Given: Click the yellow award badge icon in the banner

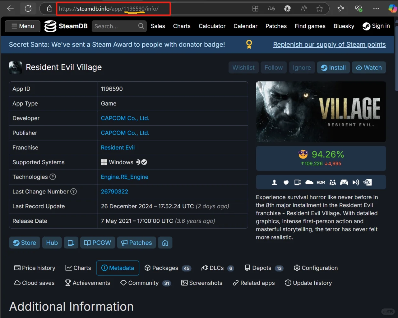Looking at the screenshot, I should pyautogui.click(x=249, y=44).
